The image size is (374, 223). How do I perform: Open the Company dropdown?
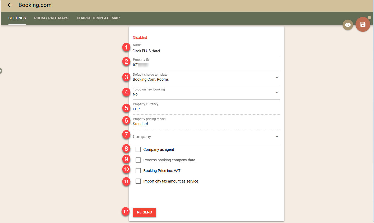tap(206, 136)
